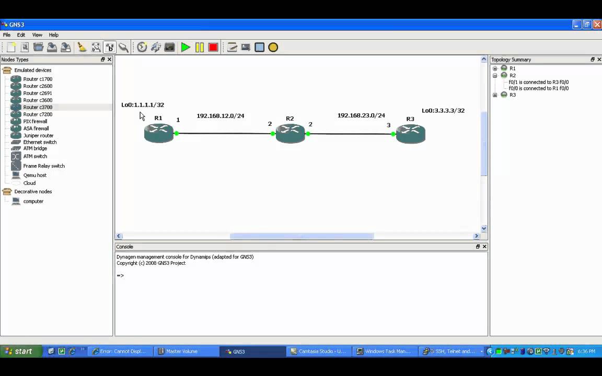Float the Nodes Types panel
This screenshot has width=602, height=376.
coord(102,60)
